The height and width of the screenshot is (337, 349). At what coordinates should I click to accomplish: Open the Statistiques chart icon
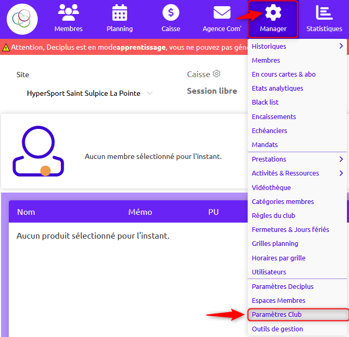(x=324, y=12)
